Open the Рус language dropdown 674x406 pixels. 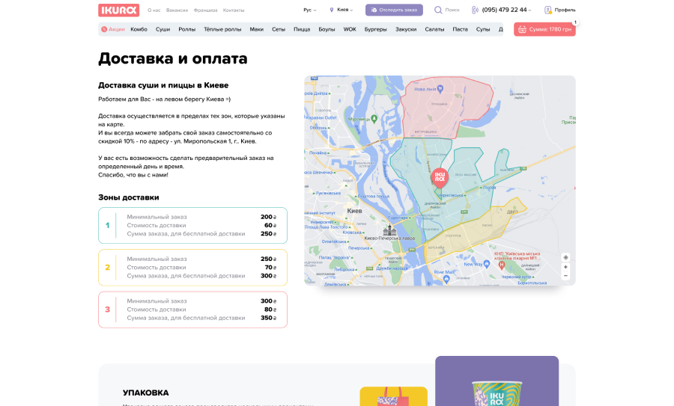[x=309, y=10]
